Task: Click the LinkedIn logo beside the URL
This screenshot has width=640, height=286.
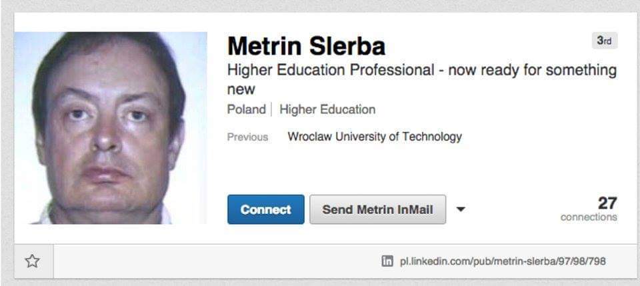Action: [x=387, y=261]
